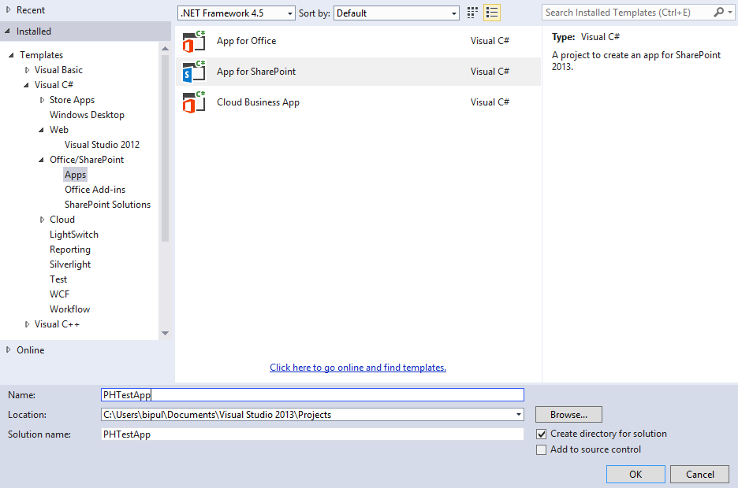Enable Add to source control checkbox
Screen dimensions: 738x488
[x=541, y=449]
